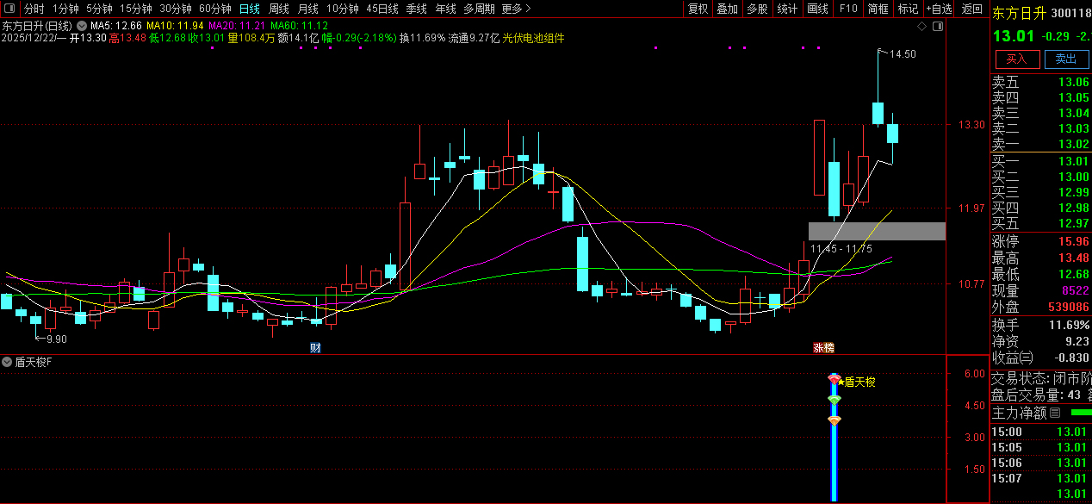Select the 5分钟 timeframe
The image size is (1092, 504).
coord(99,9)
